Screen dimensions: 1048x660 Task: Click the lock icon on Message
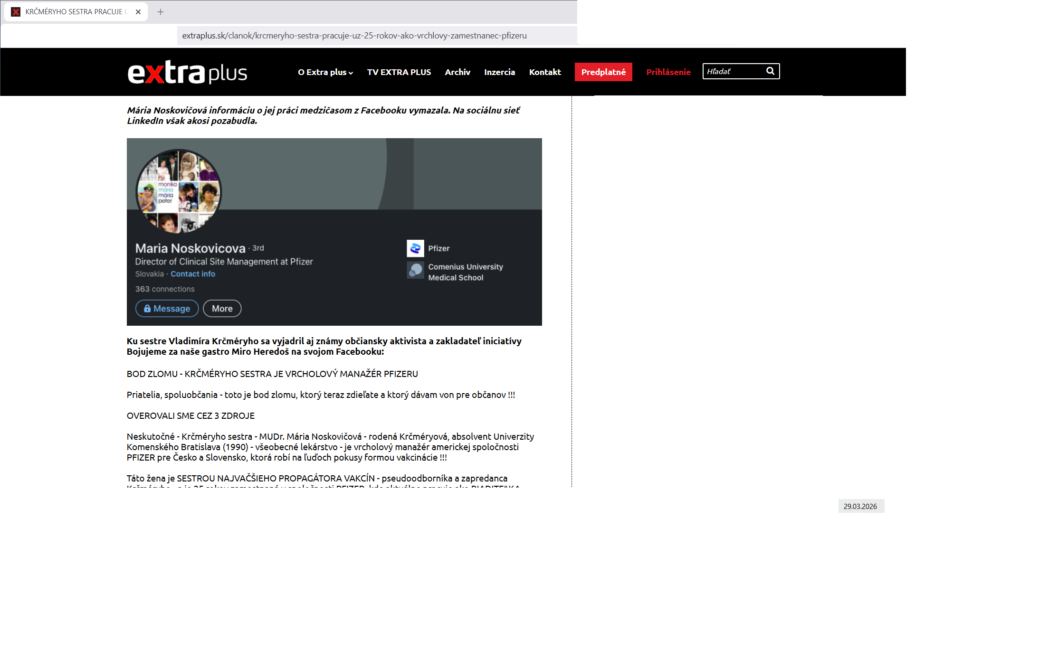pyautogui.click(x=147, y=309)
